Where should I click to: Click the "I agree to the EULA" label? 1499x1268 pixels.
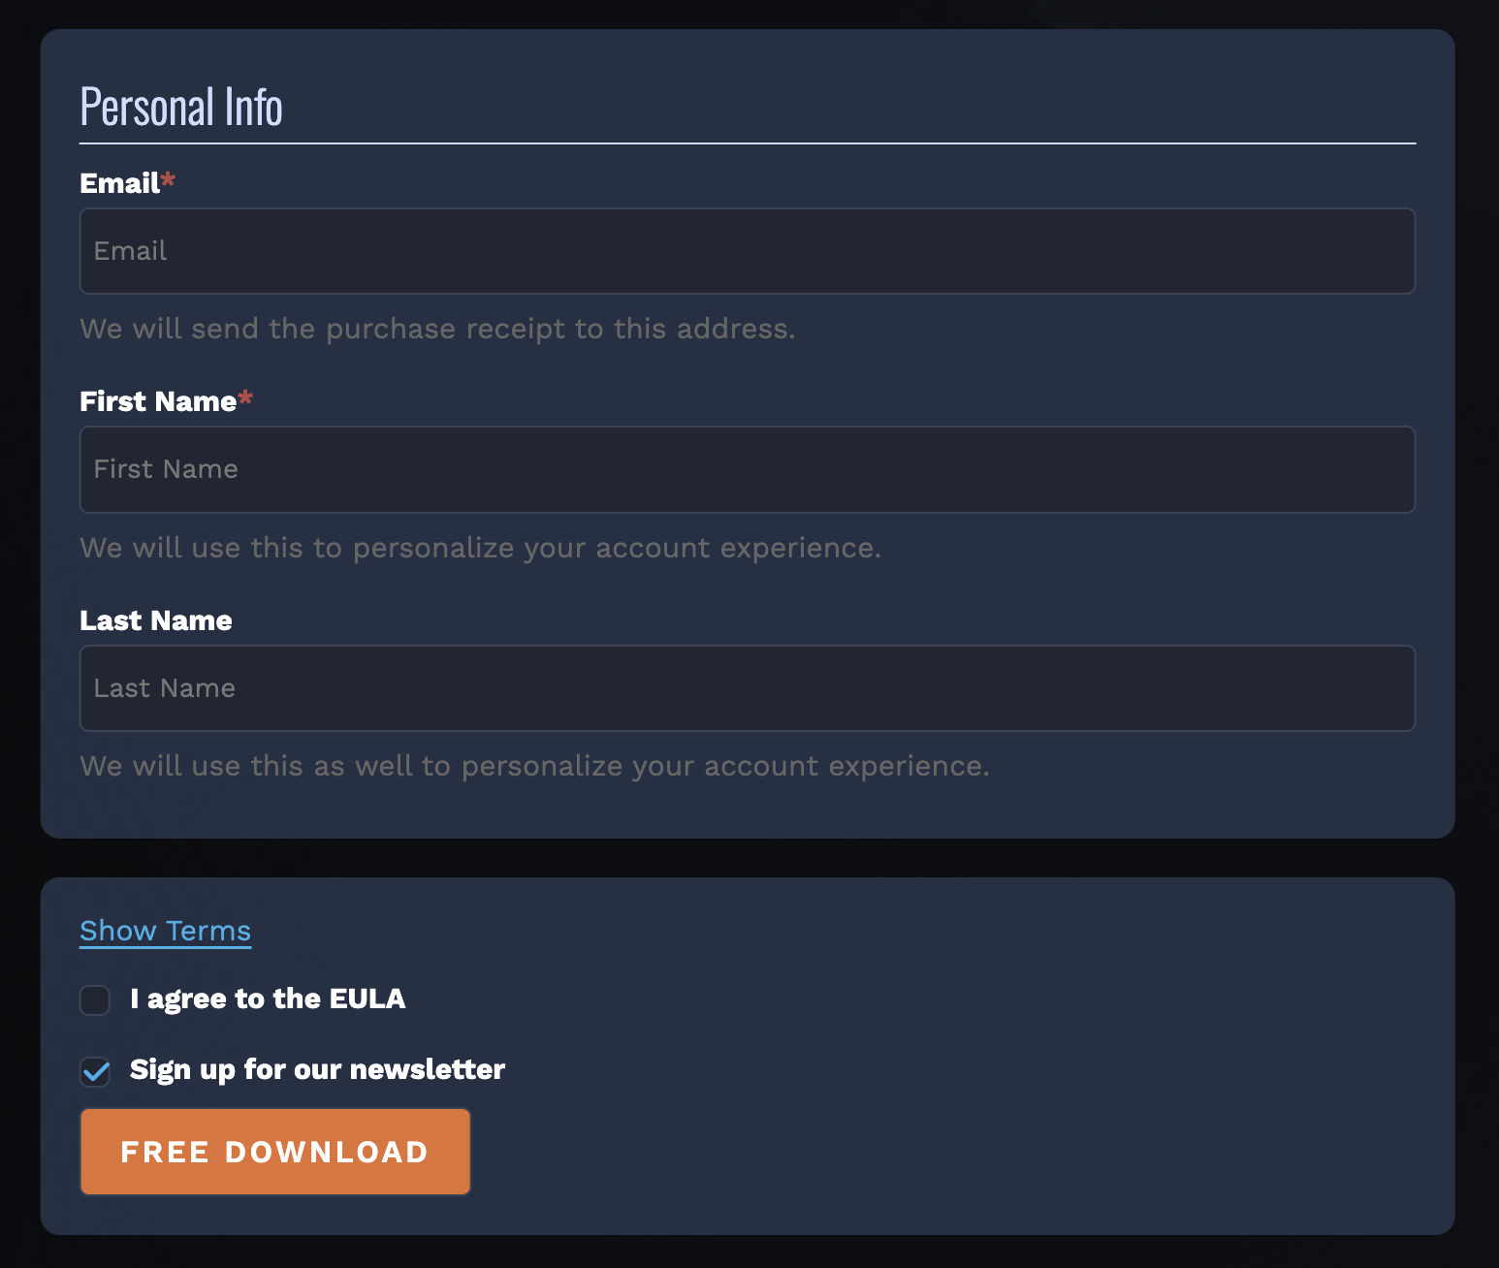pos(268,999)
